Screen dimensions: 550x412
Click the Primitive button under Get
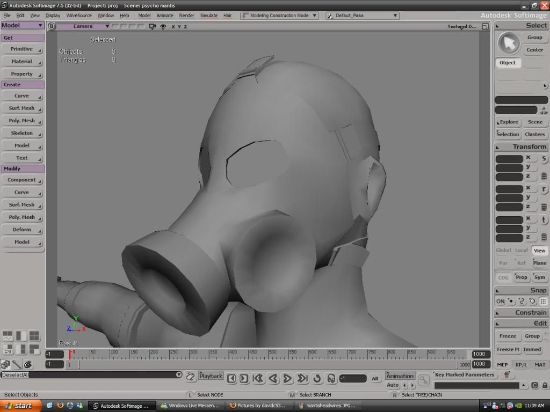click(22, 49)
